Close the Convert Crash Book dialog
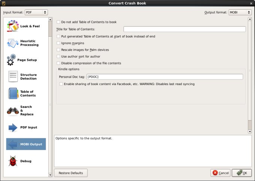The image size is (255, 181). click(x=251, y=3)
